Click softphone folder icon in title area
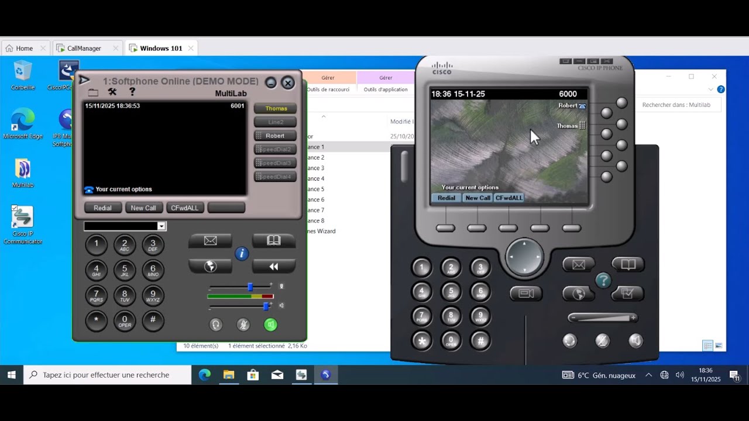The height and width of the screenshot is (421, 749). tap(93, 92)
